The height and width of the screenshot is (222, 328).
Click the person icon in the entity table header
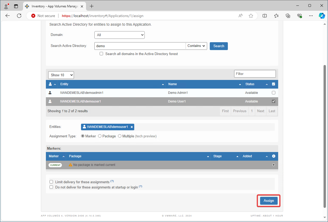point(50,84)
